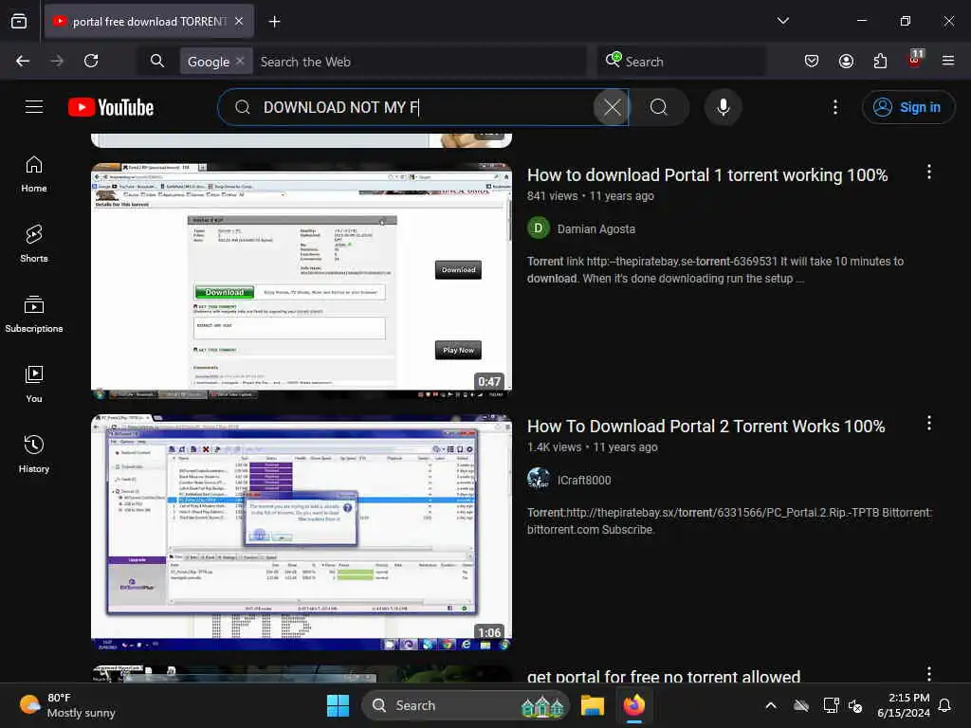Show hidden system tray icons

coord(771,705)
